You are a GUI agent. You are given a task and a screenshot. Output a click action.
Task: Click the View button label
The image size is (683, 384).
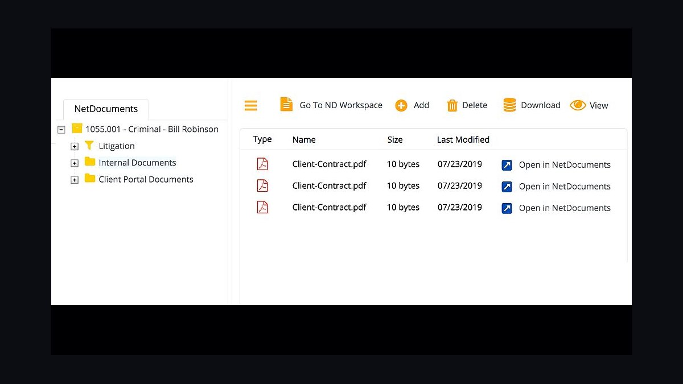click(x=599, y=106)
